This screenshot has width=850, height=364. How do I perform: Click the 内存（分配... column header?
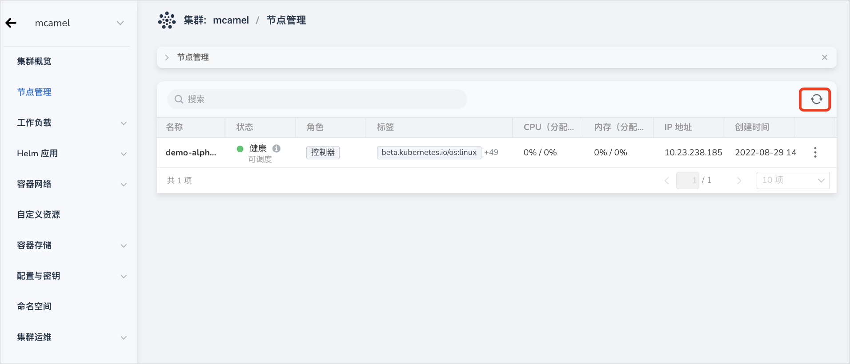tap(619, 127)
